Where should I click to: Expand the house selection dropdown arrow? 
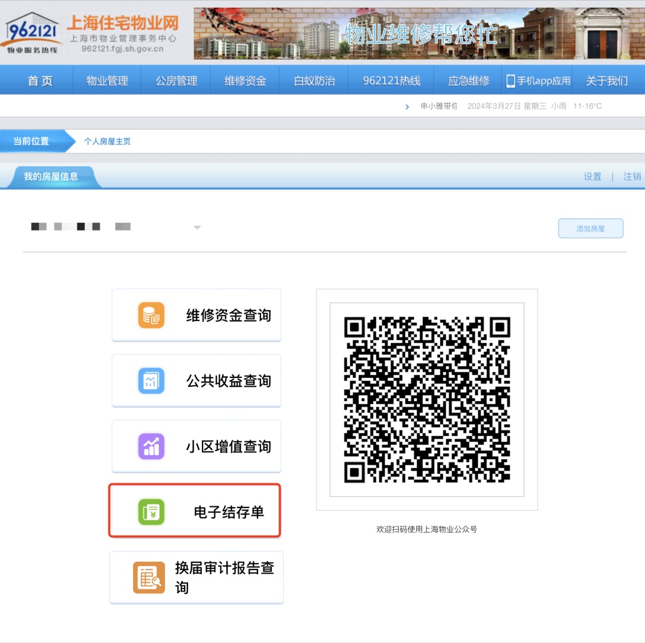pyautogui.click(x=197, y=227)
